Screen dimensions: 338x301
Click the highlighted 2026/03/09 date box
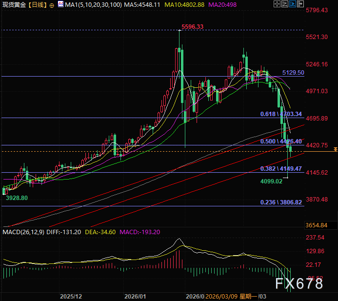pos(231,297)
